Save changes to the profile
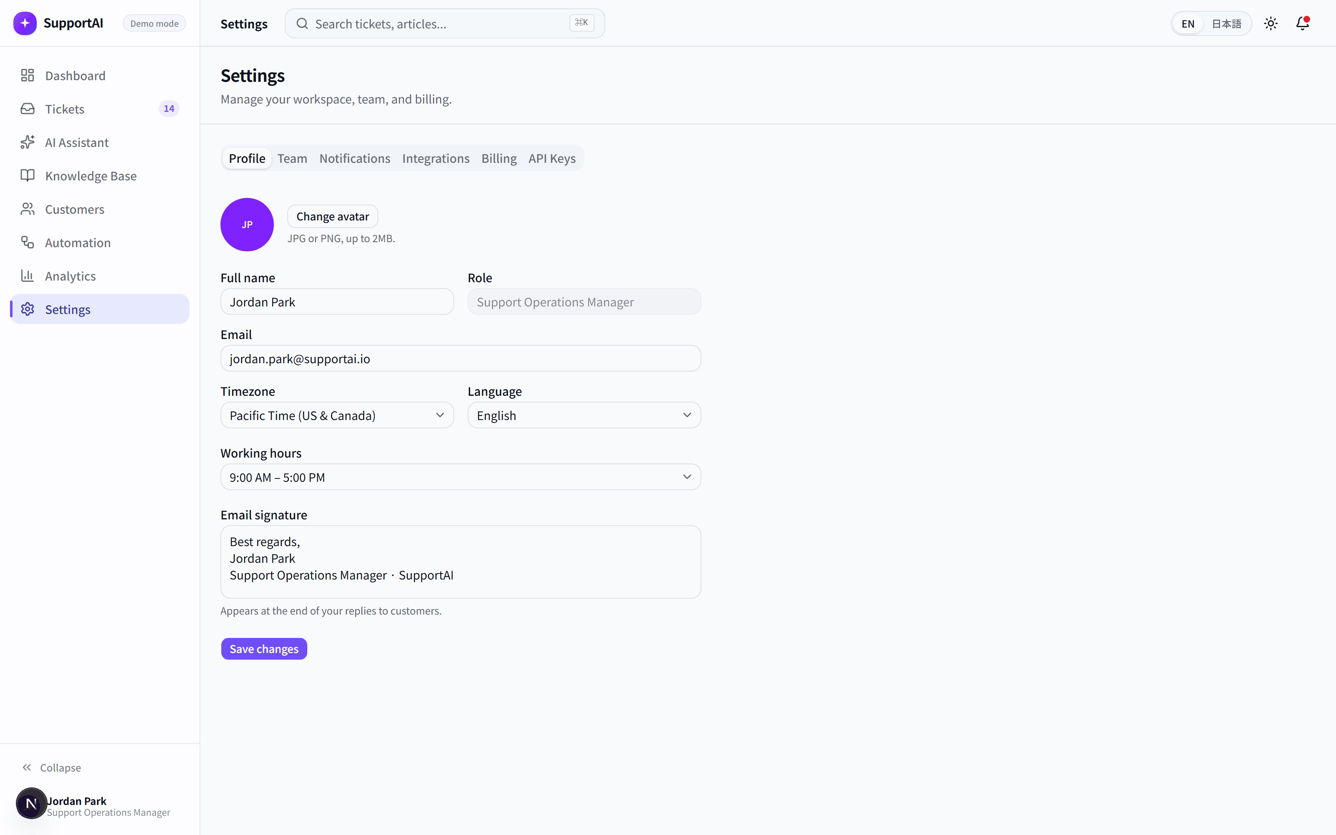The width and height of the screenshot is (1336, 835). (264, 649)
